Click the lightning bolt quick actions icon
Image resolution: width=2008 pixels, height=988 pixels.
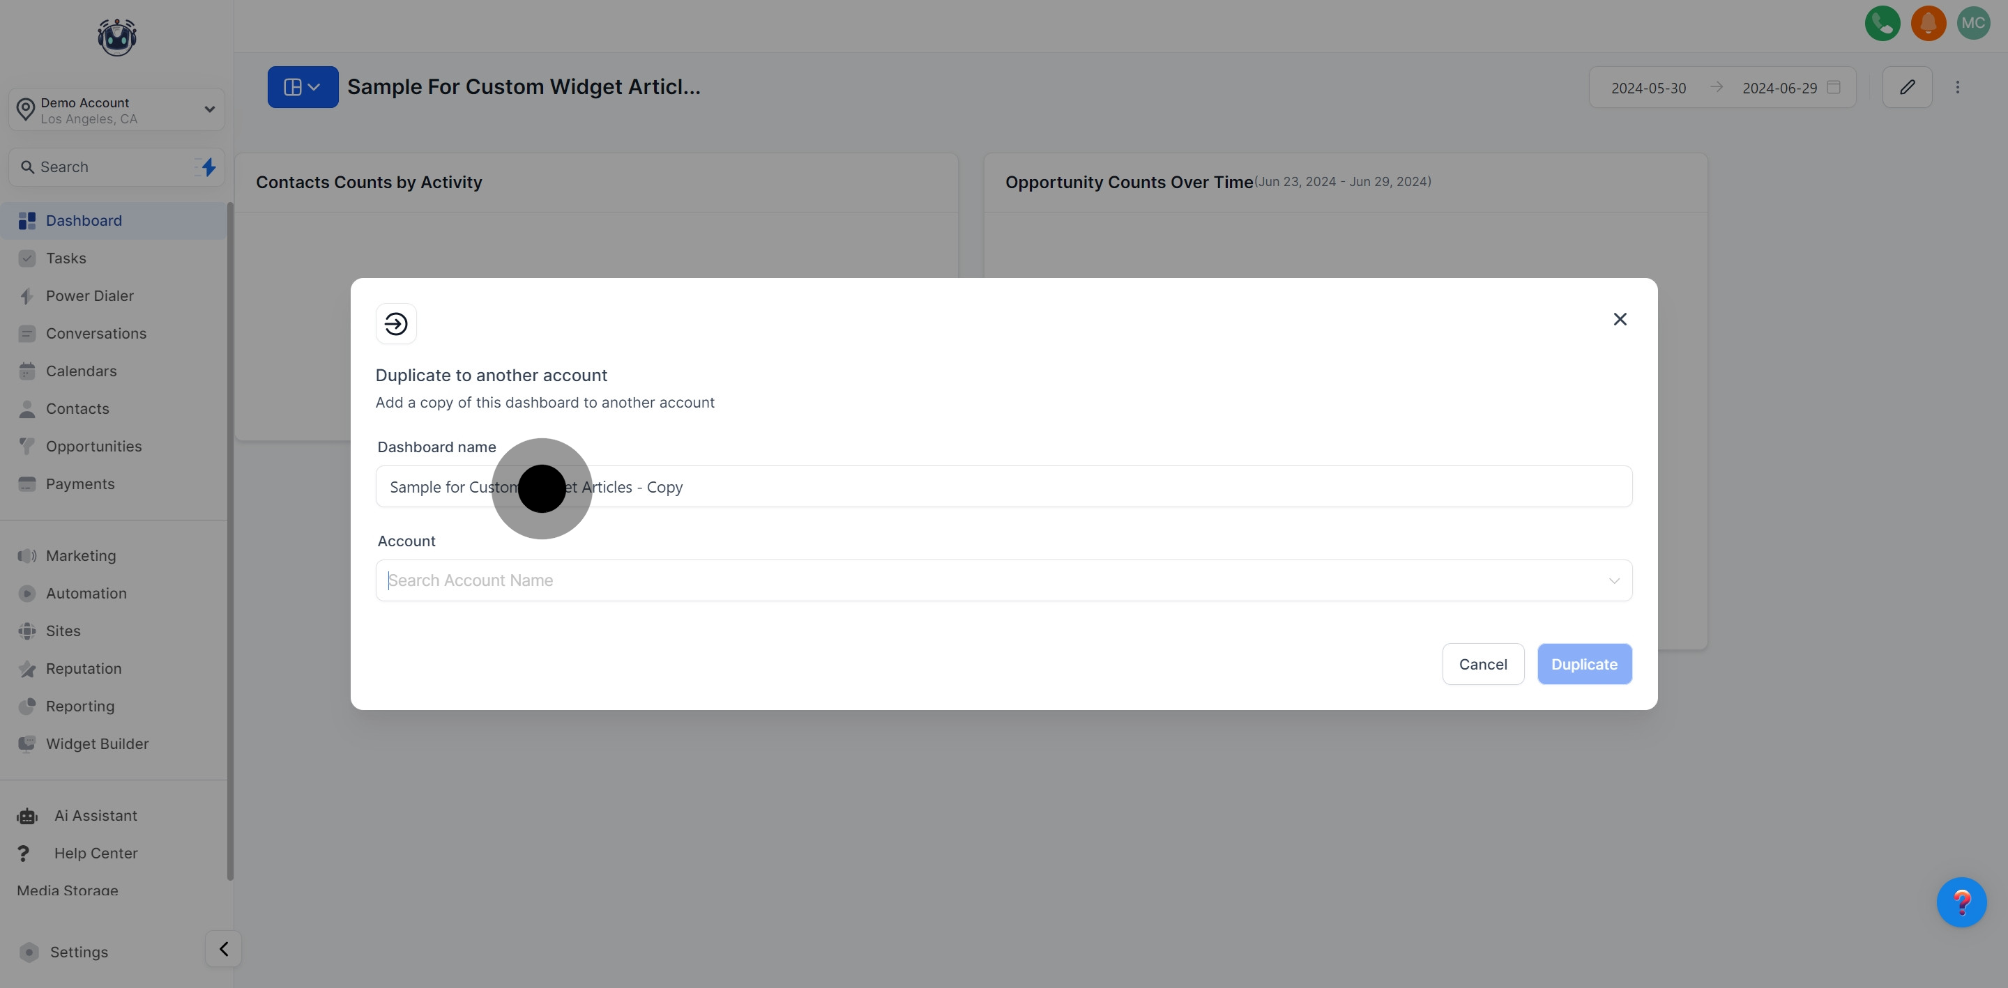tap(208, 167)
